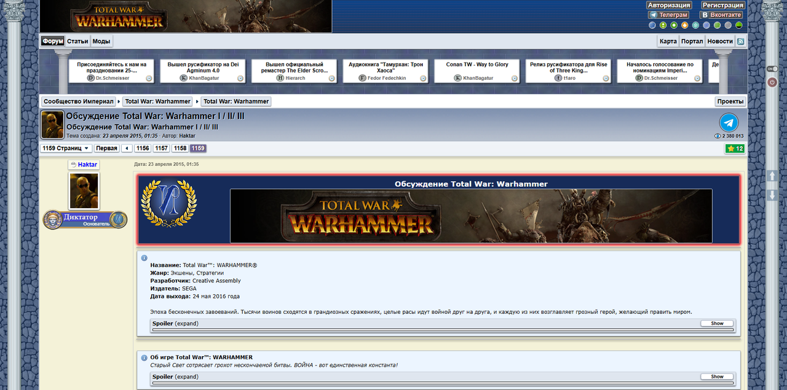The width and height of the screenshot is (787, 390).
Task: Open the Карта menu item
Action: coord(668,41)
